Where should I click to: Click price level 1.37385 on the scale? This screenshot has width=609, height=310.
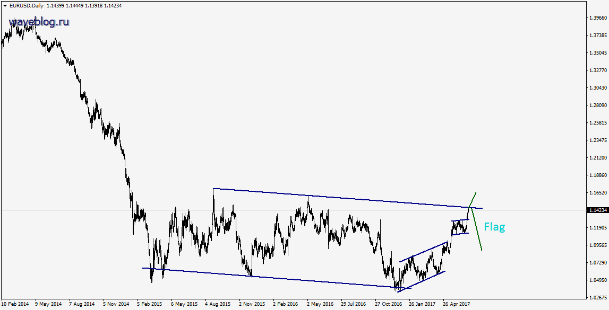tap(597, 36)
